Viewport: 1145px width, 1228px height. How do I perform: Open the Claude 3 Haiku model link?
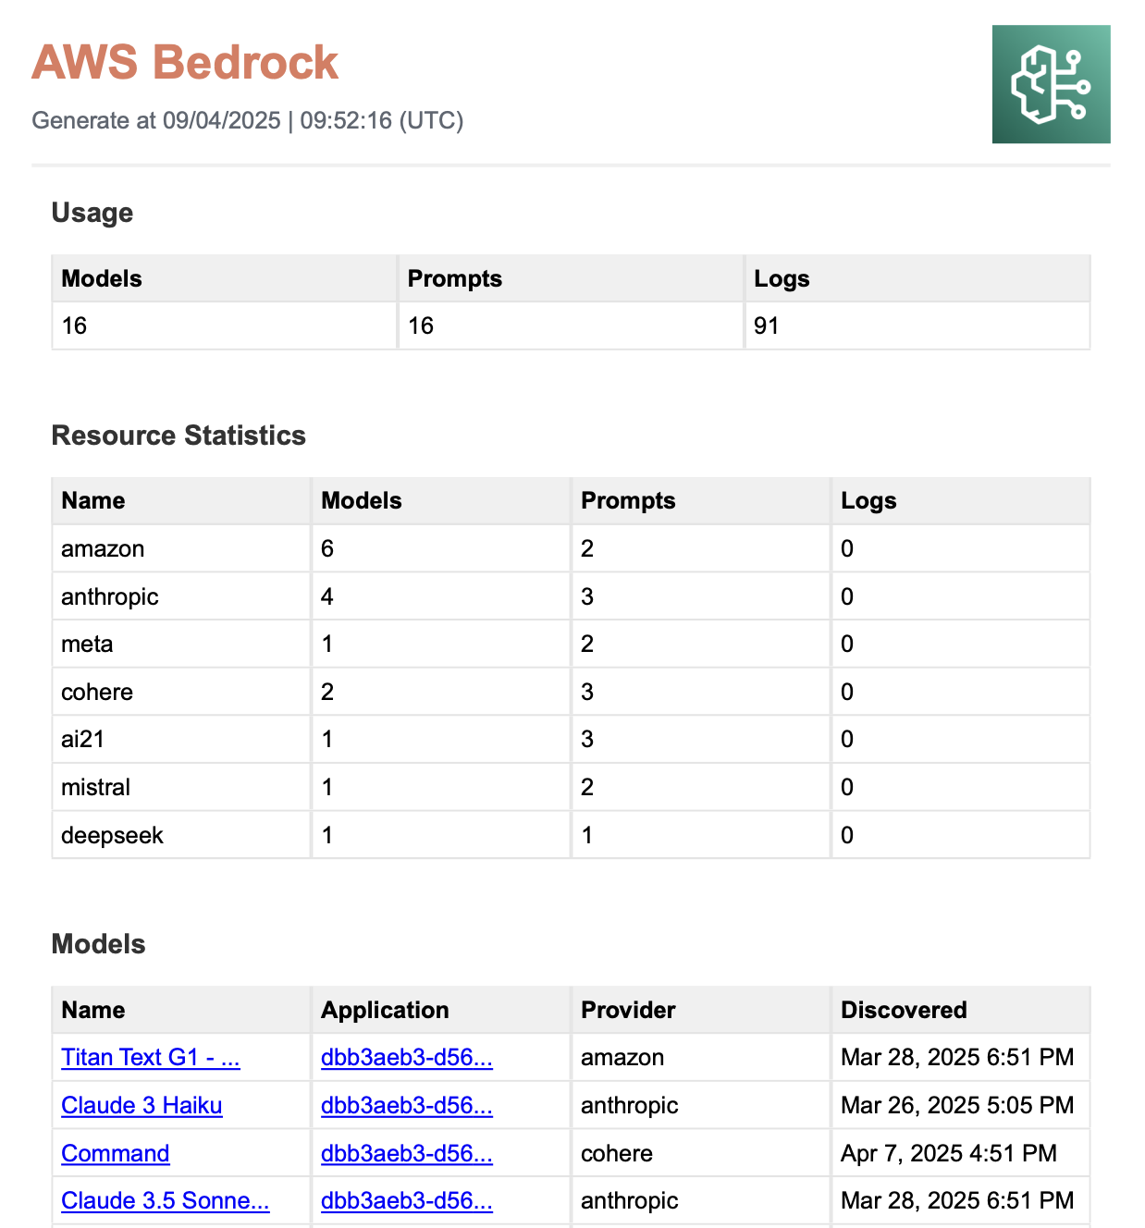[142, 1105]
